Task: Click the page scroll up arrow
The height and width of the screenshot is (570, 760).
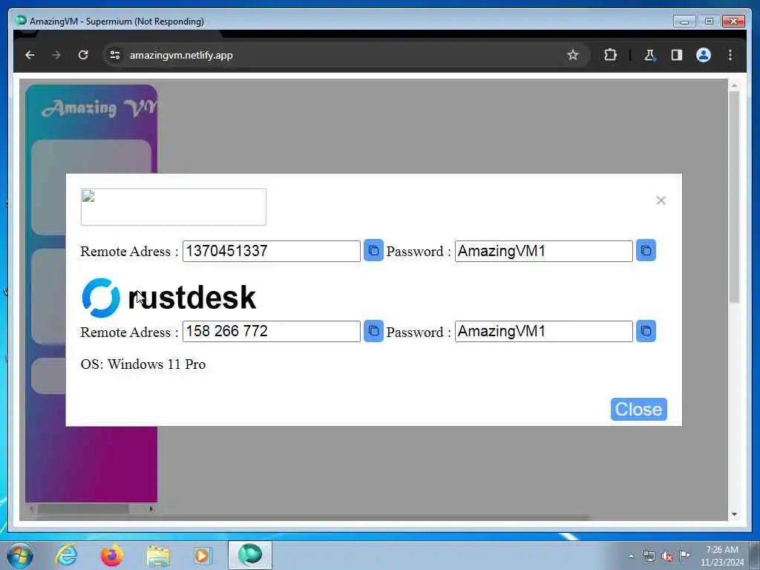Action: [734, 86]
